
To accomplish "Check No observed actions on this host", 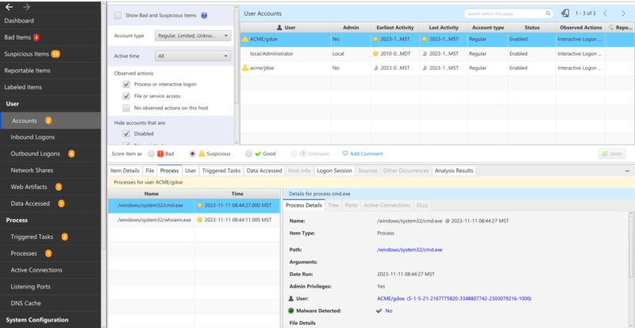I will [x=126, y=108].
